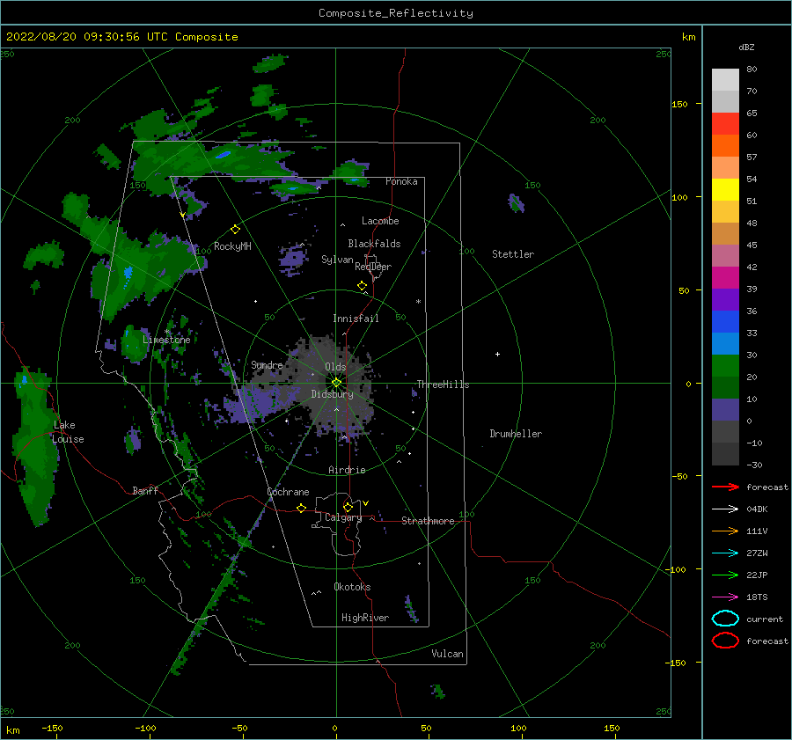The width and height of the screenshot is (792, 740).
Task: Click the '04DK' legend label
Action: [x=757, y=509]
